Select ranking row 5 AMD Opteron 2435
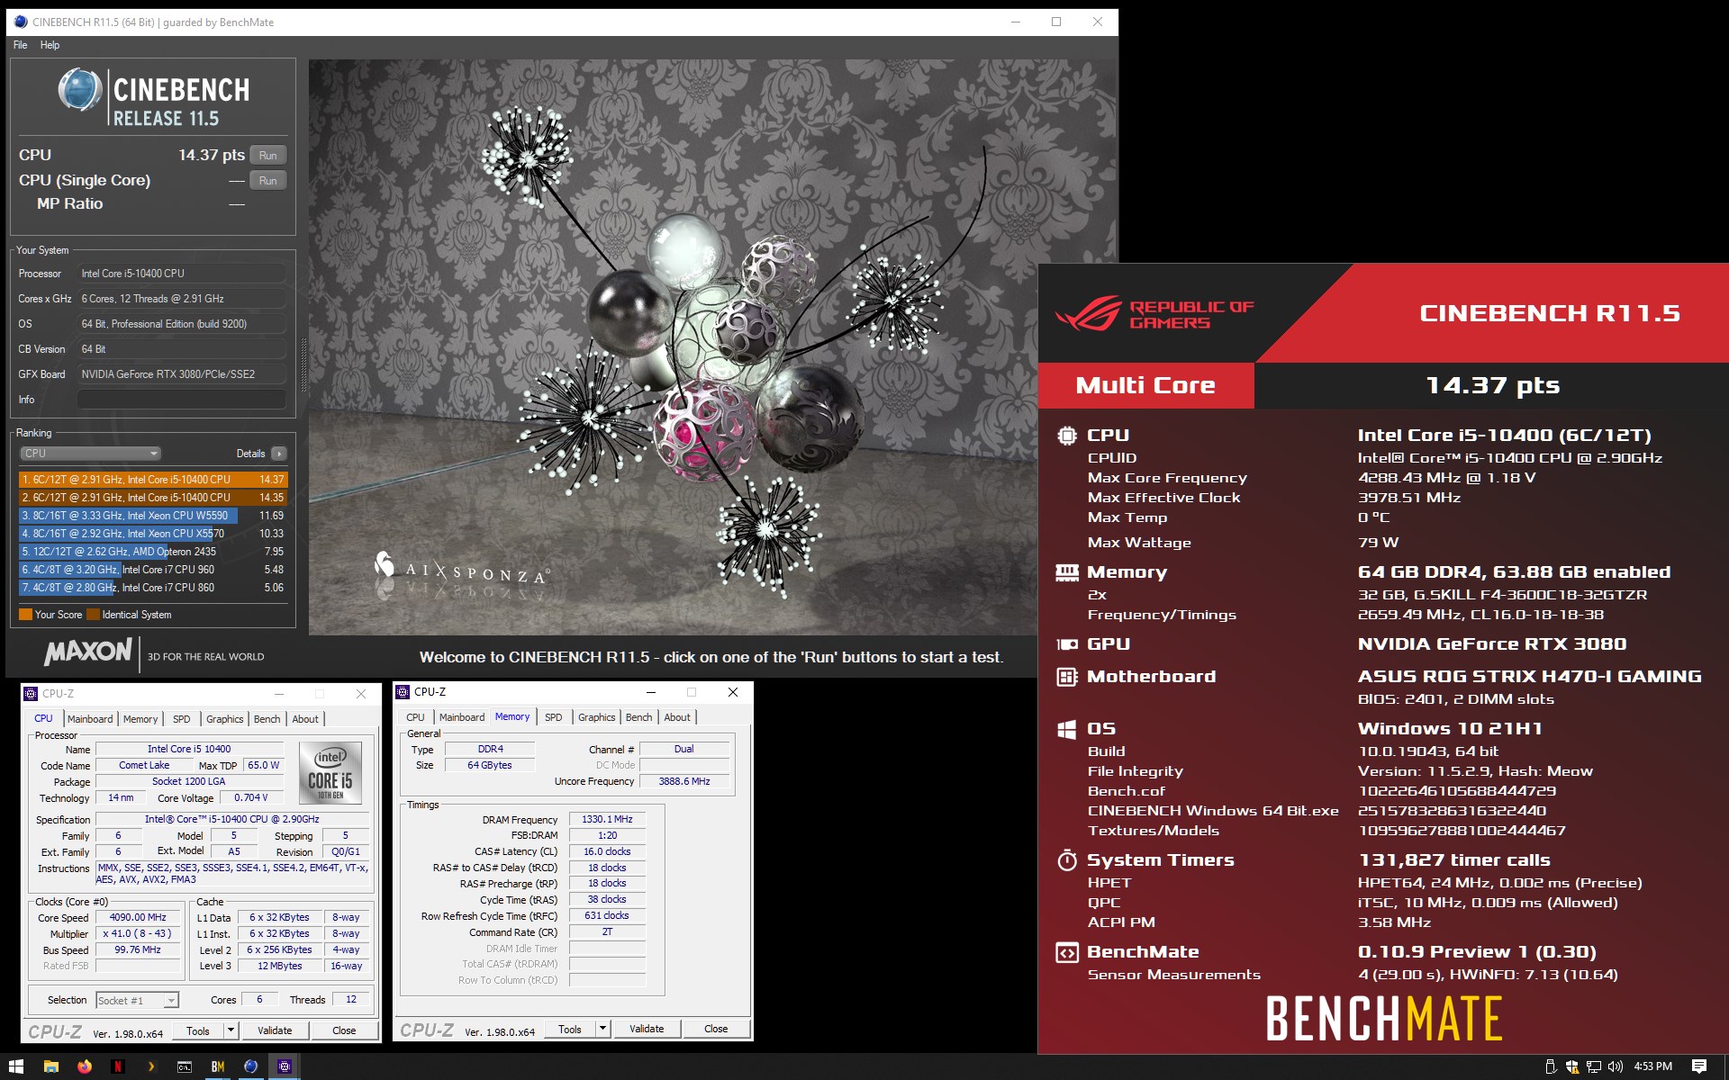Screen dimensions: 1729x1080 pos(153,552)
